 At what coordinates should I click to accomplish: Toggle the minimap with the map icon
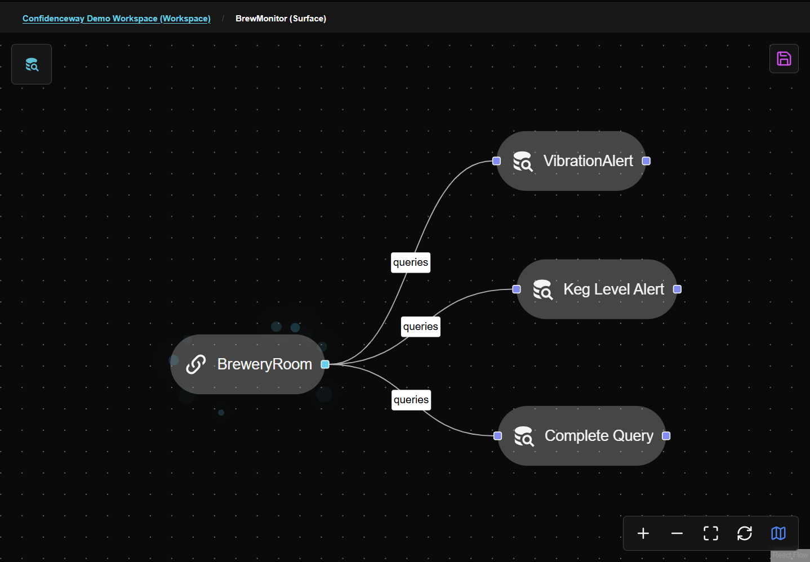click(x=778, y=533)
